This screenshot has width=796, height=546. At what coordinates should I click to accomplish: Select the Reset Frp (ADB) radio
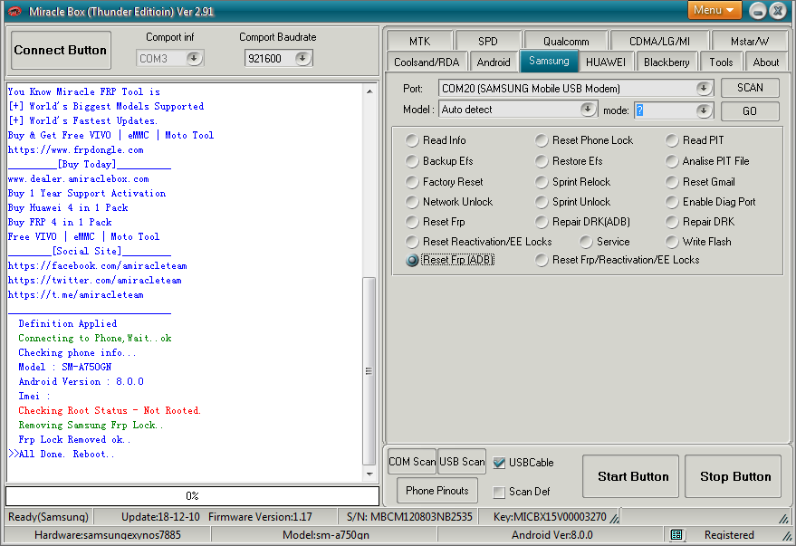click(x=412, y=260)
